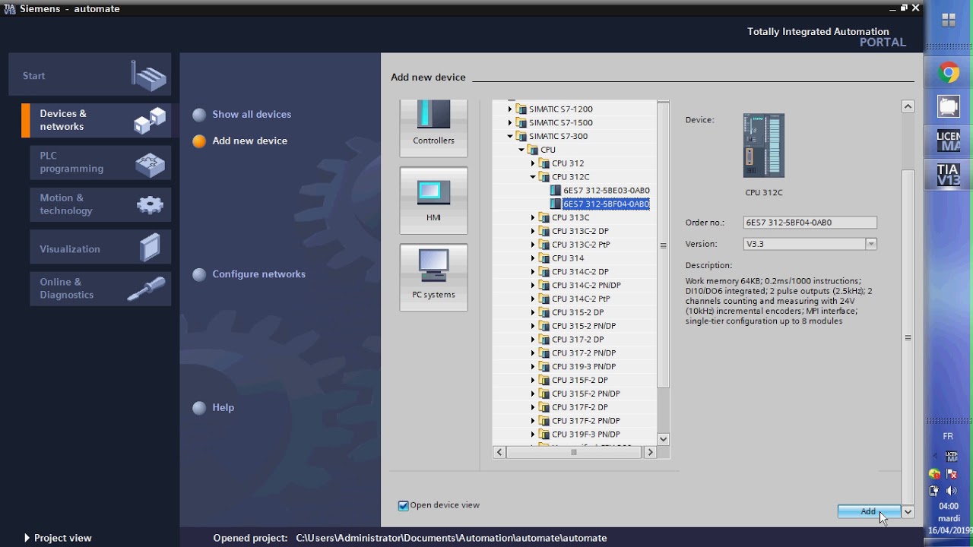Expand the CPU 314 folder arrow
This screenshot has width=973, height=547.
pyautogui.click(x=533, y=258)
